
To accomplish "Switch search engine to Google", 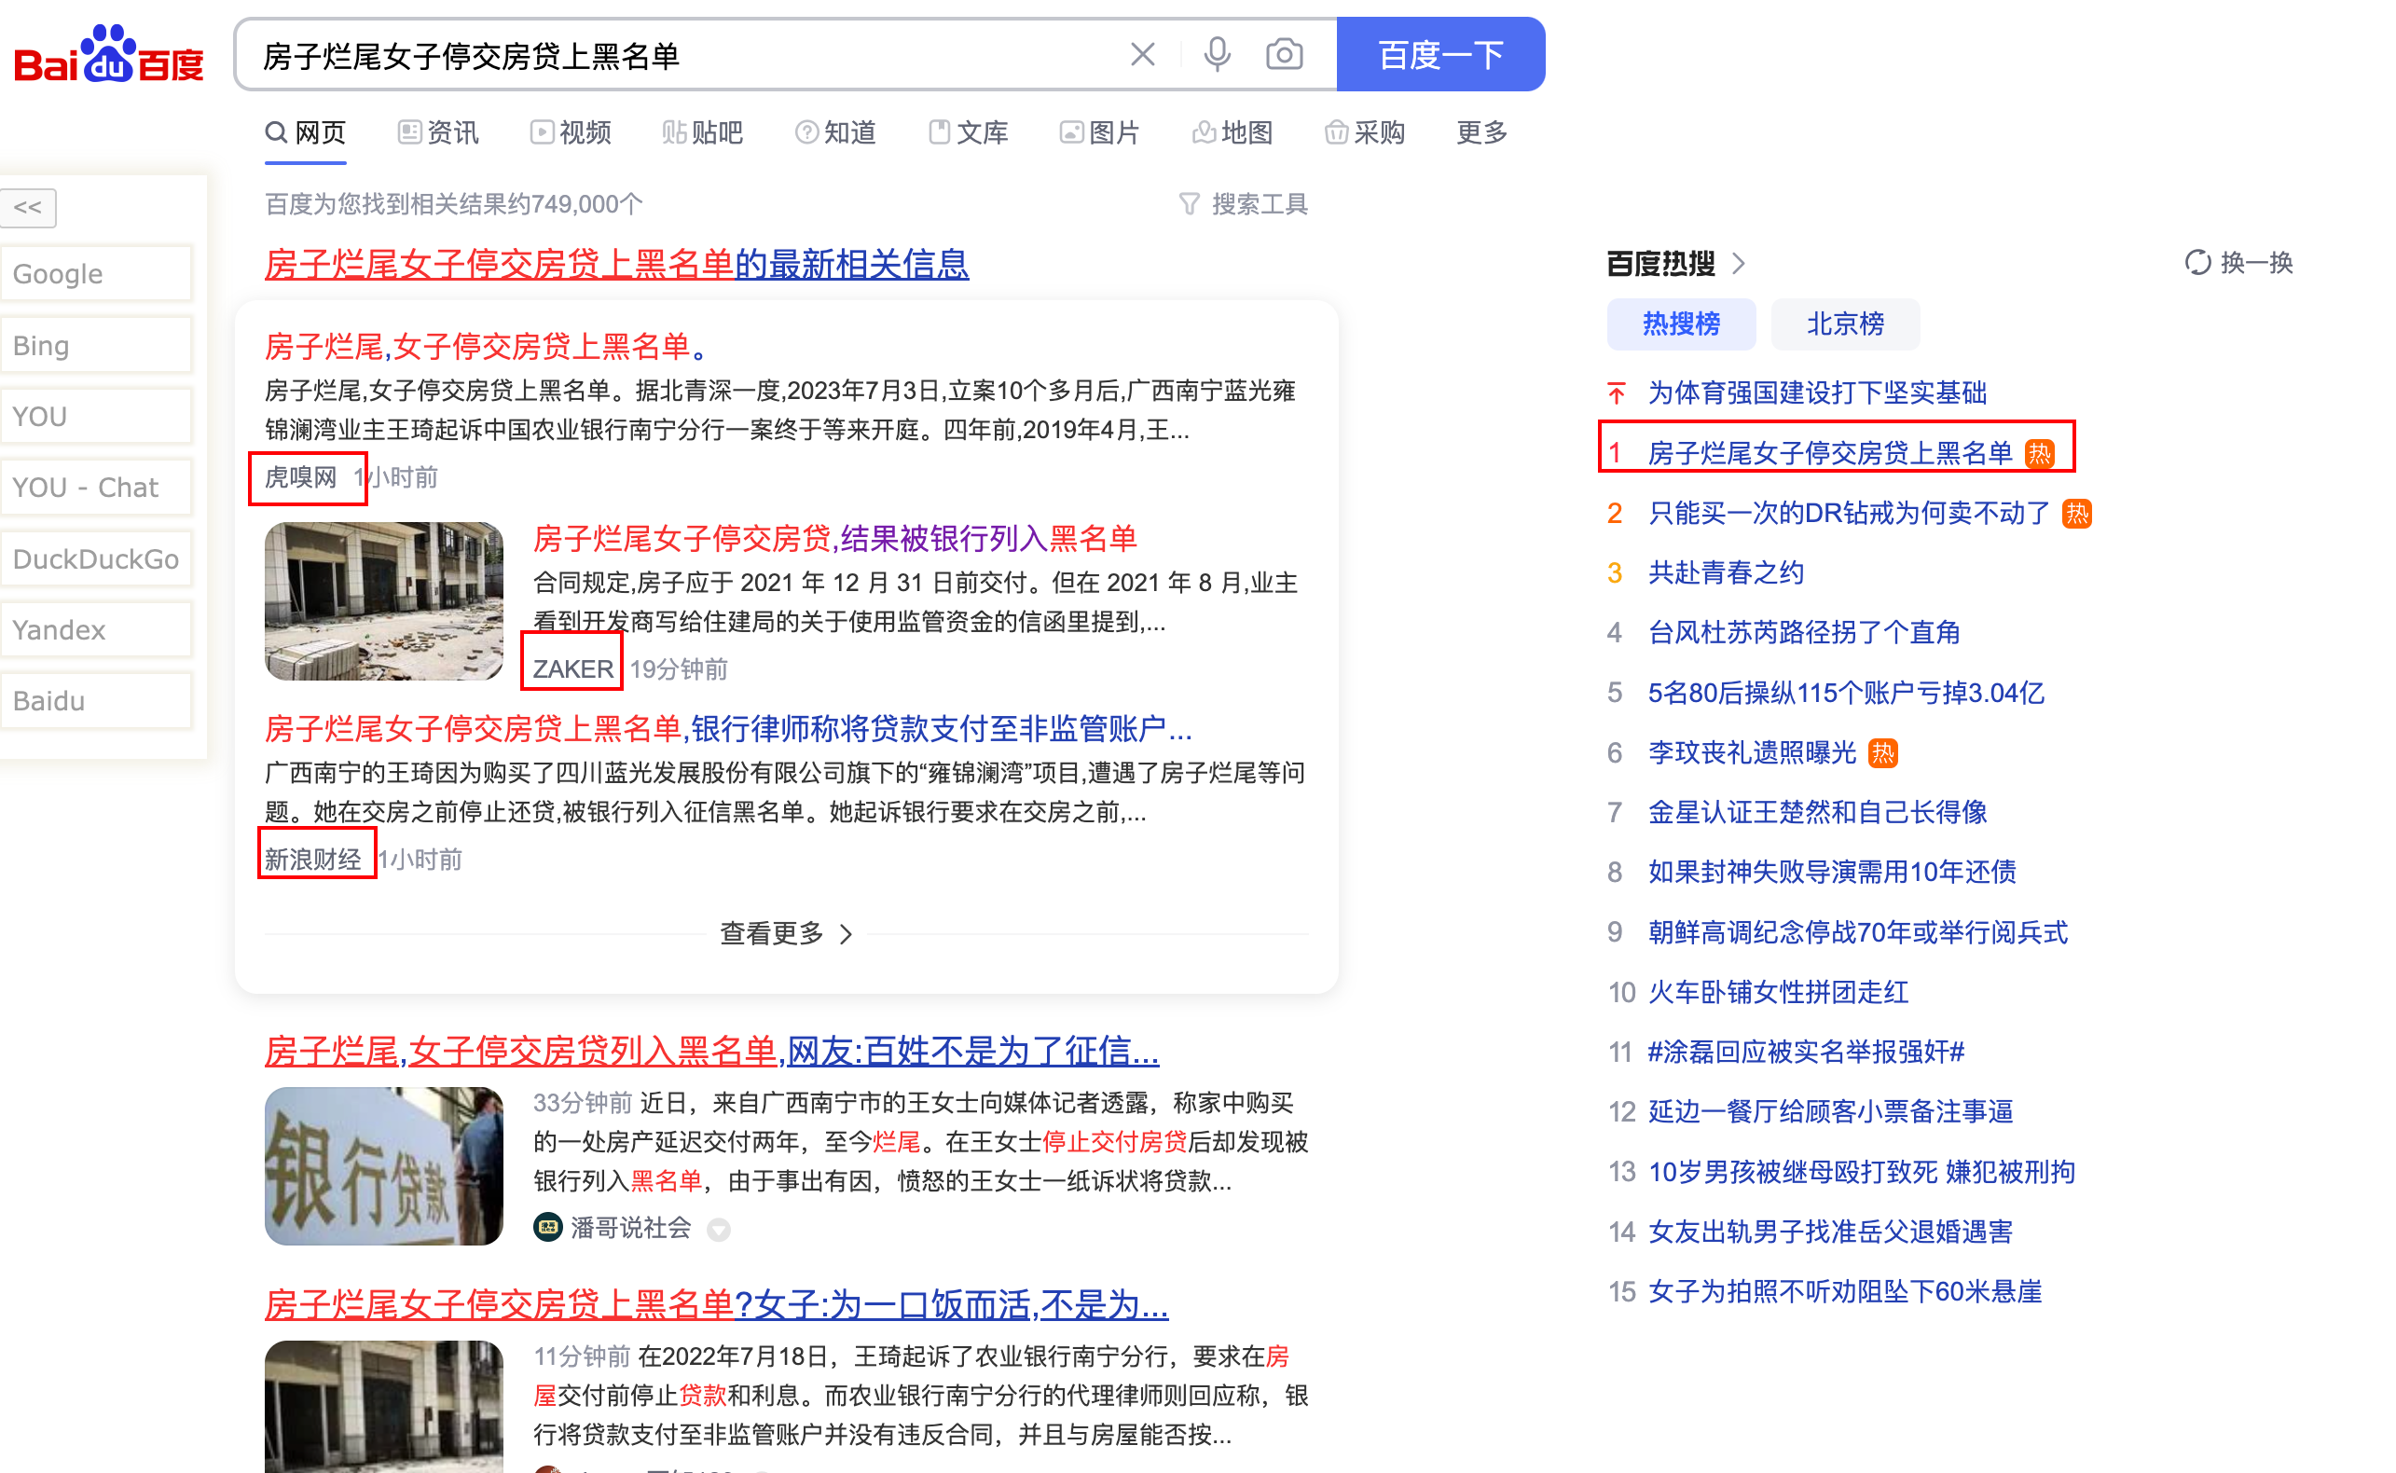I will (x=96, y=274).
